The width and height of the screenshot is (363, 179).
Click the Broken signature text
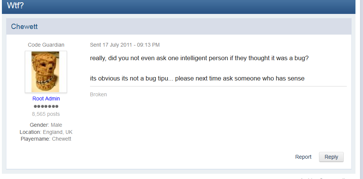[98, 95]
